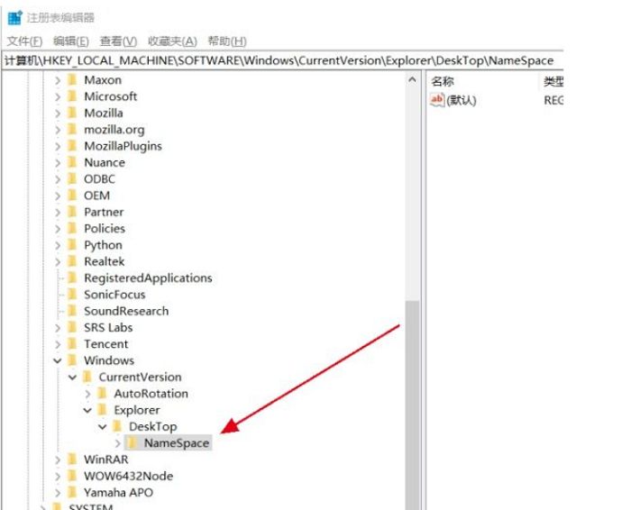Click the Windows folder icon
This screenshot has width=631, height=510.
click(72, 360)
